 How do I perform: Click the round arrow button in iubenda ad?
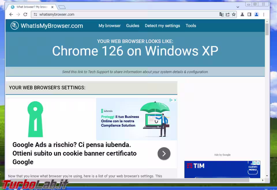point(164,154)
